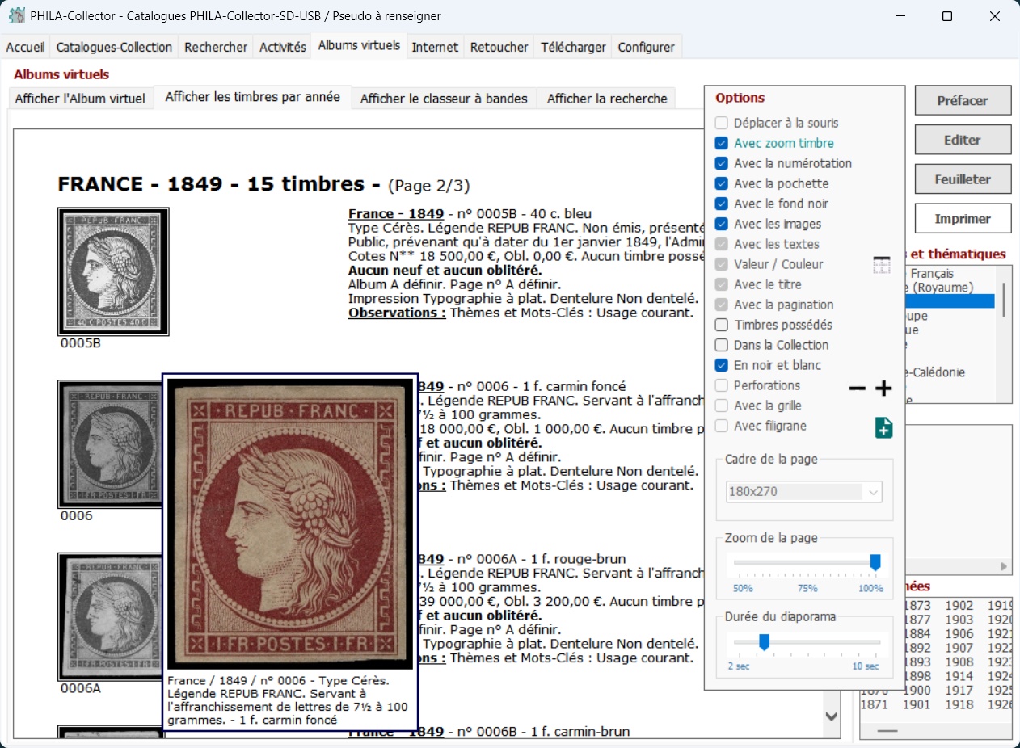This screenshot has height=748, width=1020.
Task: Select the Albums virtuels tab
Action: pyautogui.click(x=359, y=45)
